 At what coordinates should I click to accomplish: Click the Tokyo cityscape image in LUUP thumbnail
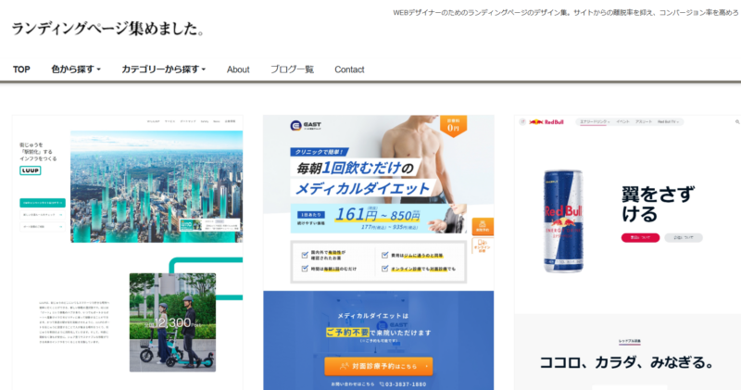[x=157, y=187]
